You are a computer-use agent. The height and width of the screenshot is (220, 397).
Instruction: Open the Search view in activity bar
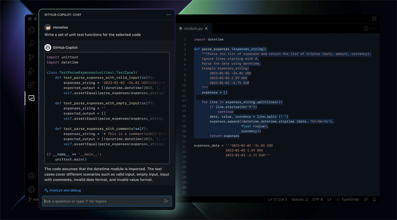pos(31,44)
